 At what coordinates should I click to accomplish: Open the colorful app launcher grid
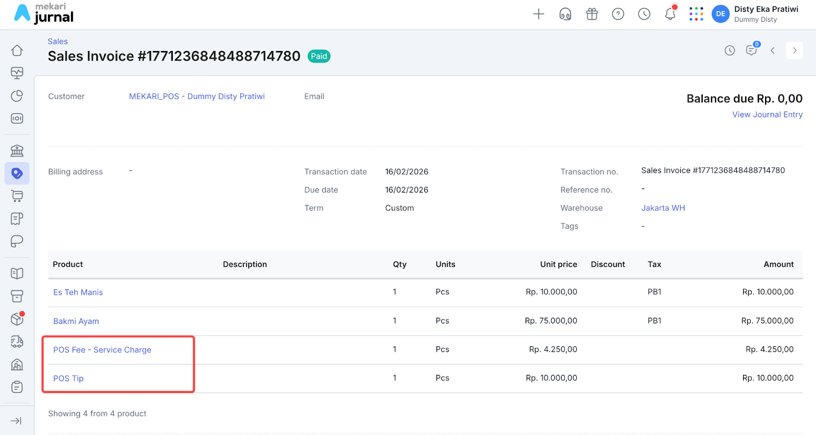coord(696,14)
